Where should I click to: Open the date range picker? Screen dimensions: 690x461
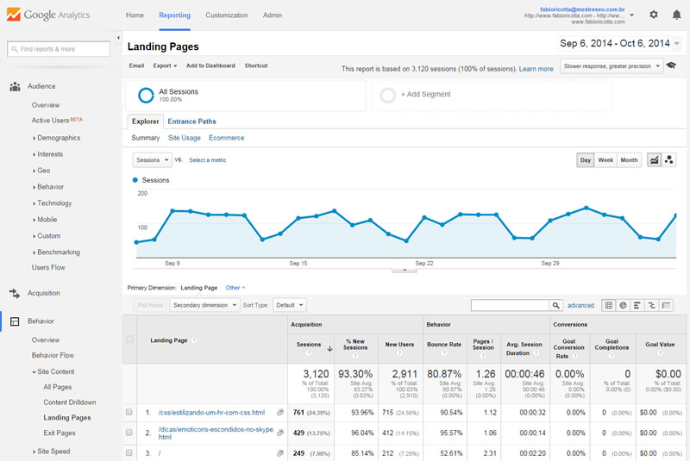point(619,43)
